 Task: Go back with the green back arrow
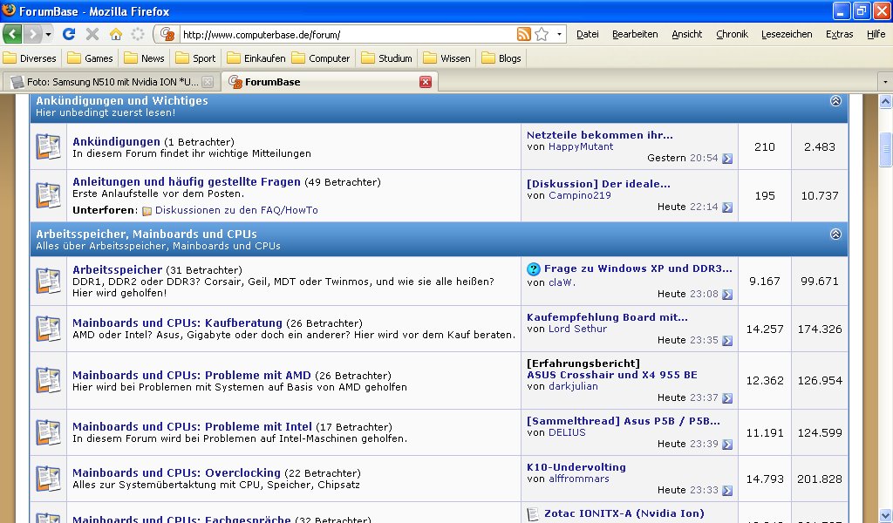click(x=12, y=34)
